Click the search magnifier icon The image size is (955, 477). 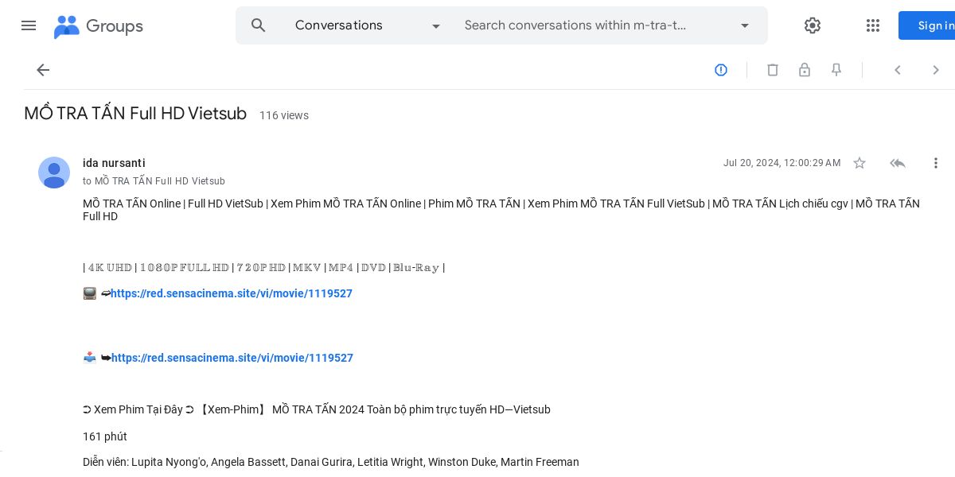(x=259, y=25)
